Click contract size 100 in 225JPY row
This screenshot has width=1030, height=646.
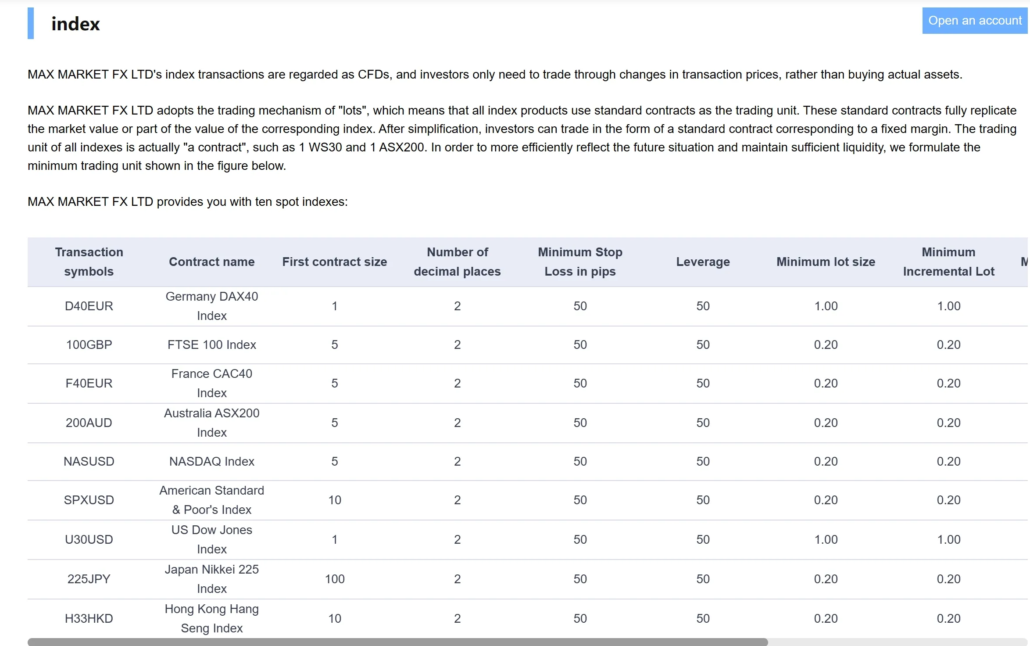pos(335,579)
